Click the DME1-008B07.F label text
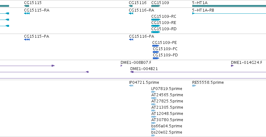Viewport: 266px width, 137px height. (136, 63)
